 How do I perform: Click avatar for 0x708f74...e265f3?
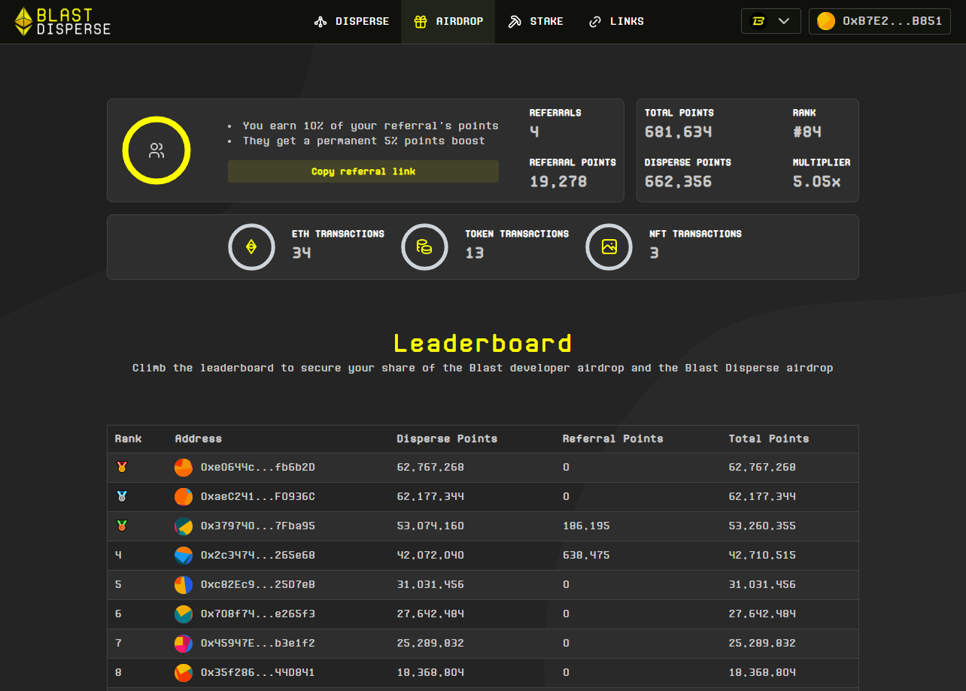184,614
